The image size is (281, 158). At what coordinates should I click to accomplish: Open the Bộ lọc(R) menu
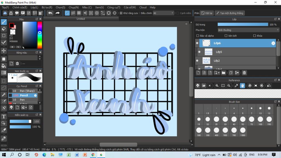(x=47, y=7)
